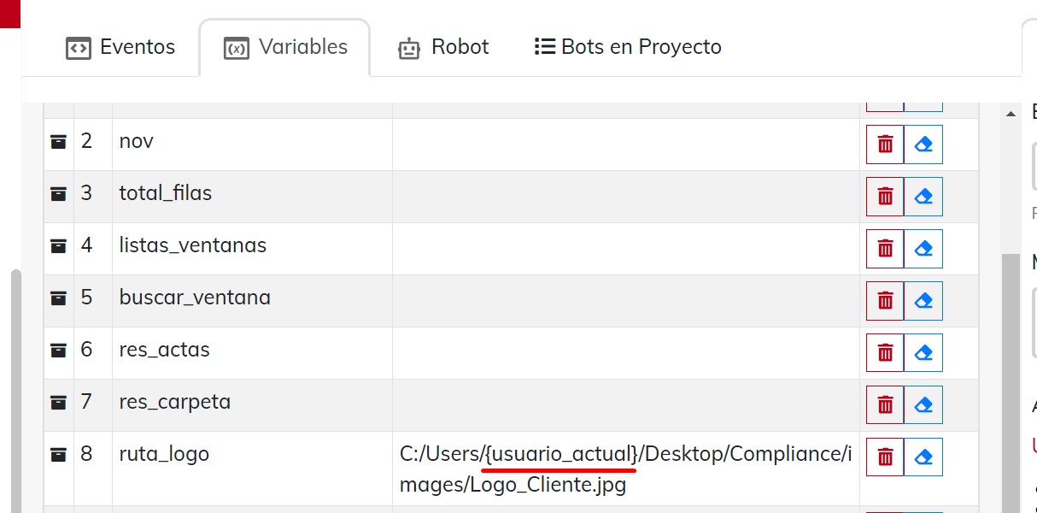
Task: Click the archive icon for row 5
Action: pyautogui.click(x=58, y=298)
